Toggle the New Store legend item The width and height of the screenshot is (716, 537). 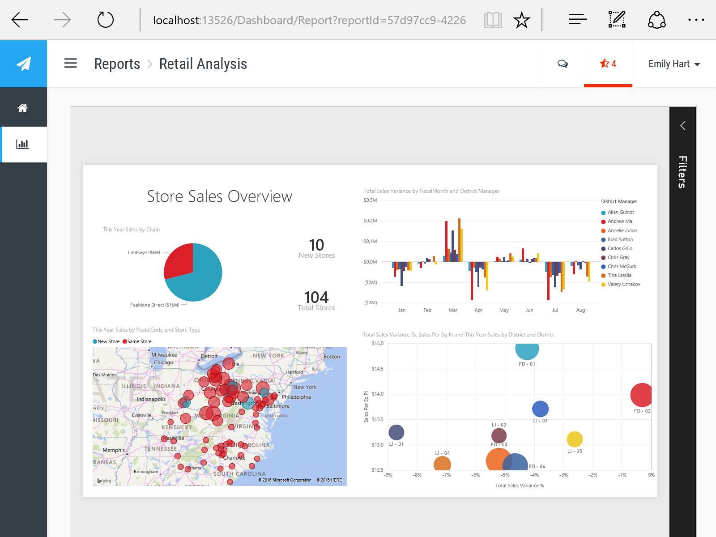point(106,341)
